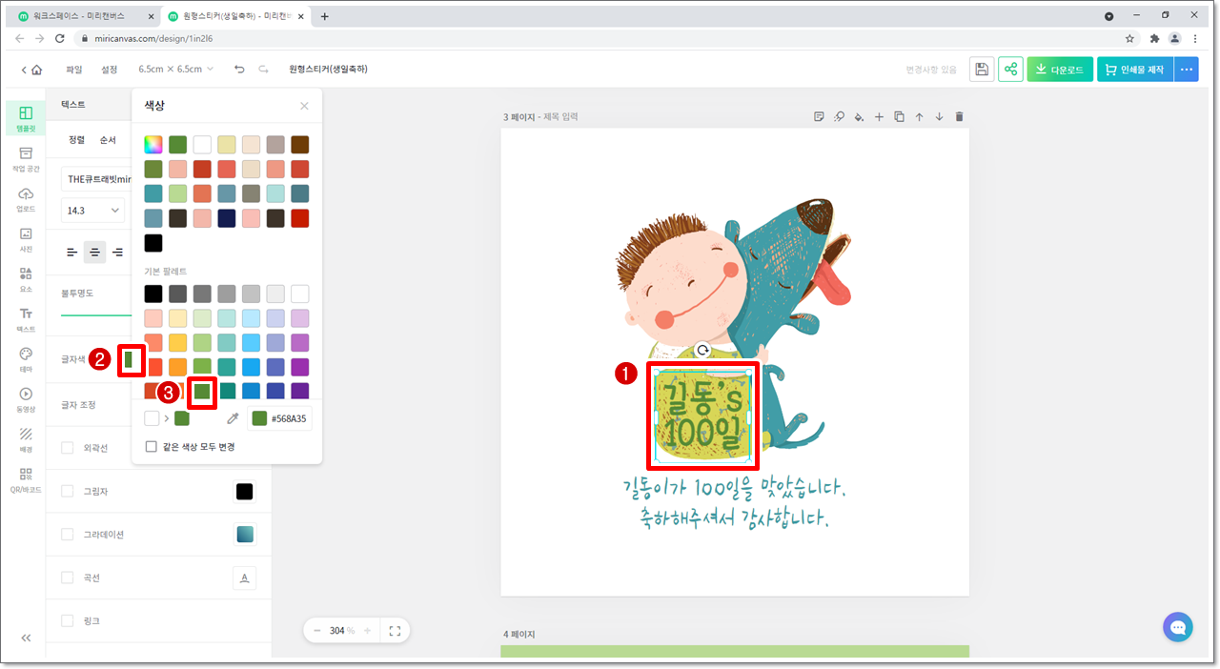Enable the 외곽선 outline checkbox
Viewport: 1220px width, 669px height.
pos(68,448)
